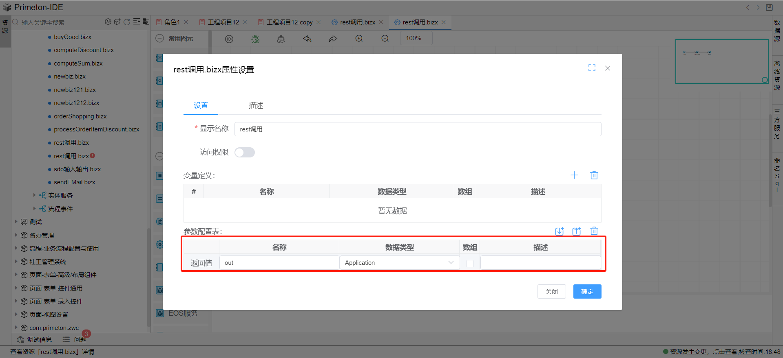This screenshot has width=783, height=358.
Task: Click the redo arrow in the toolbar
Action: [x=333, y=39]
